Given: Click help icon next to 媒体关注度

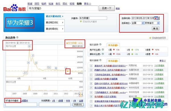Looking at the screenshot, I should (103, 54).
